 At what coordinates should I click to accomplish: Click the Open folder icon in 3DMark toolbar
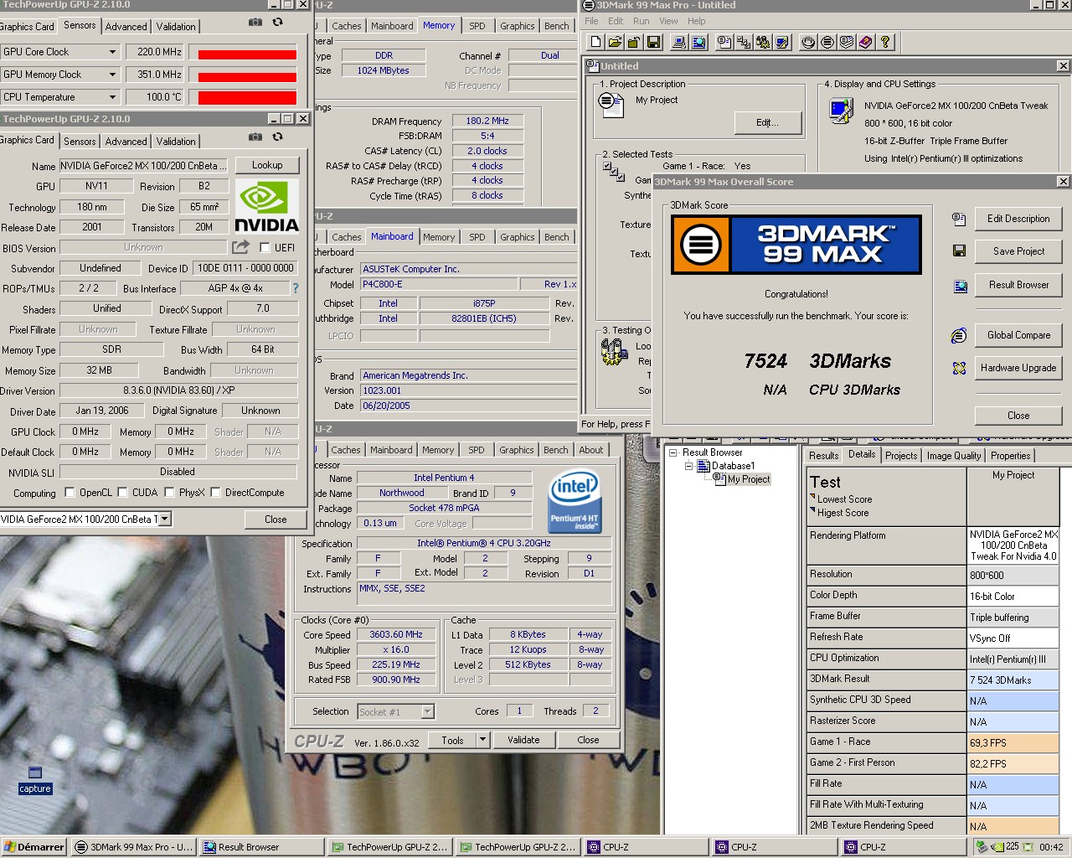point(615,42)
